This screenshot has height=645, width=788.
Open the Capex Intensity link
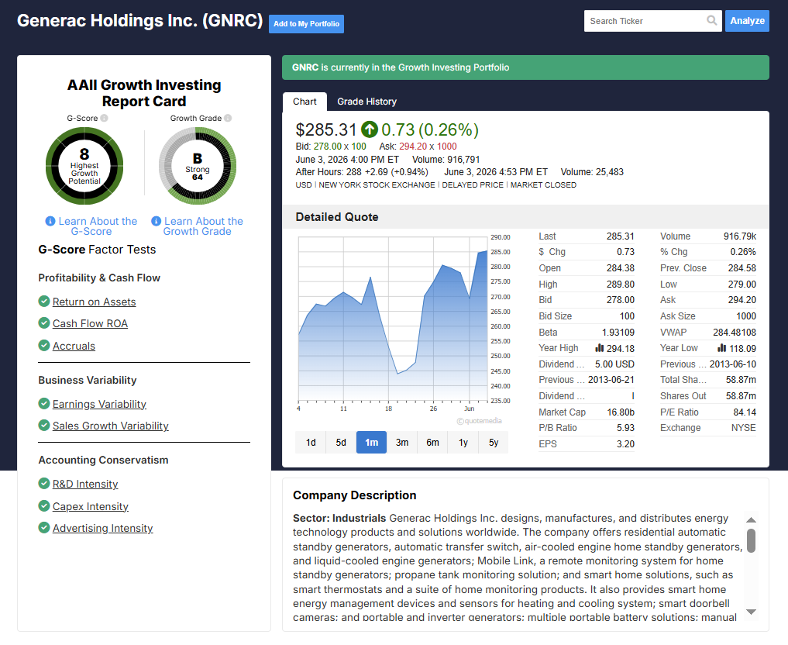(x=91, y=506)
